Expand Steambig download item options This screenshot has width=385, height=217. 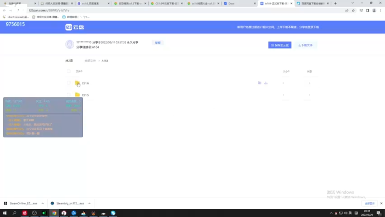coord(90,203)
